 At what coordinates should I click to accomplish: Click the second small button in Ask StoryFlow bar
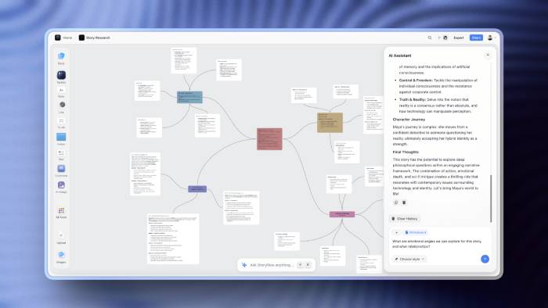tap(308, 265)
